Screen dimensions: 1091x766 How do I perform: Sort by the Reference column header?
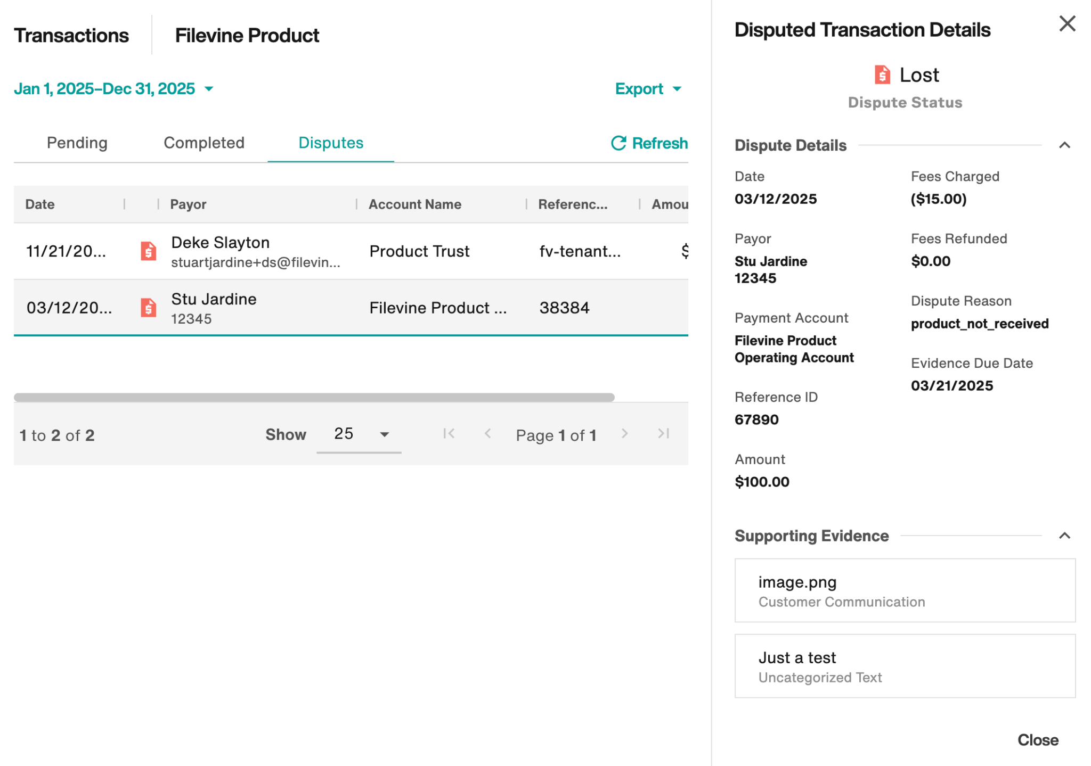coord(573,204)
